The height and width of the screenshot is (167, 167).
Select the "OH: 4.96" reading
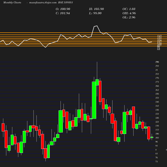129,13
